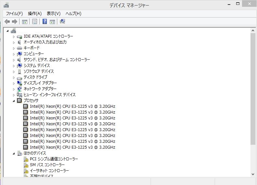Open the Properties toolbar icon

(34, 22)
